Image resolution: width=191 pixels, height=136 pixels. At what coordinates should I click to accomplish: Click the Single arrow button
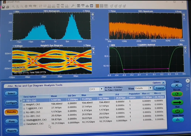click(177, 102)
